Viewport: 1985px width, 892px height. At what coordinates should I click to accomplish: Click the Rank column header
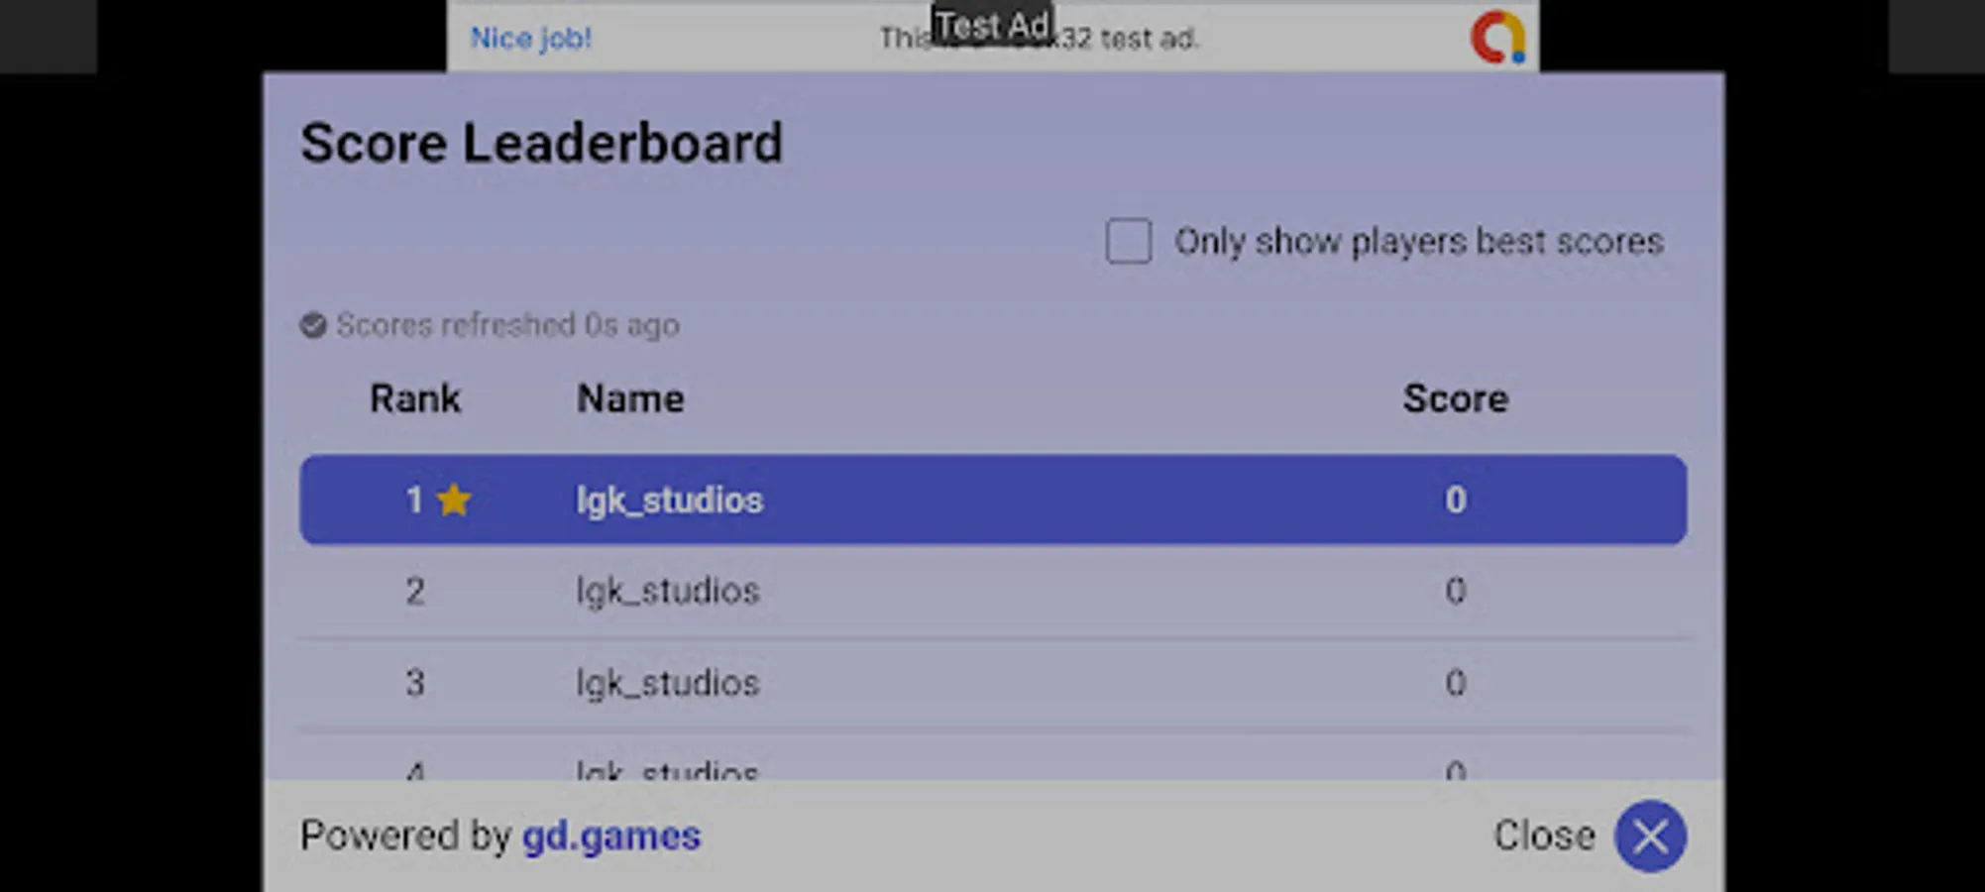click(415, 398)
